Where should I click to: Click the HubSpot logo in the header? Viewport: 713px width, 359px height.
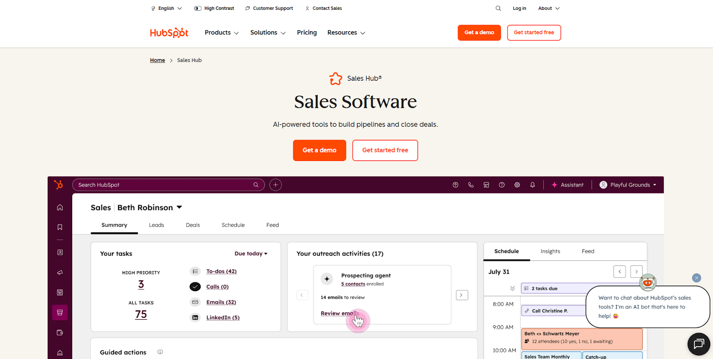tap(169, 33)
